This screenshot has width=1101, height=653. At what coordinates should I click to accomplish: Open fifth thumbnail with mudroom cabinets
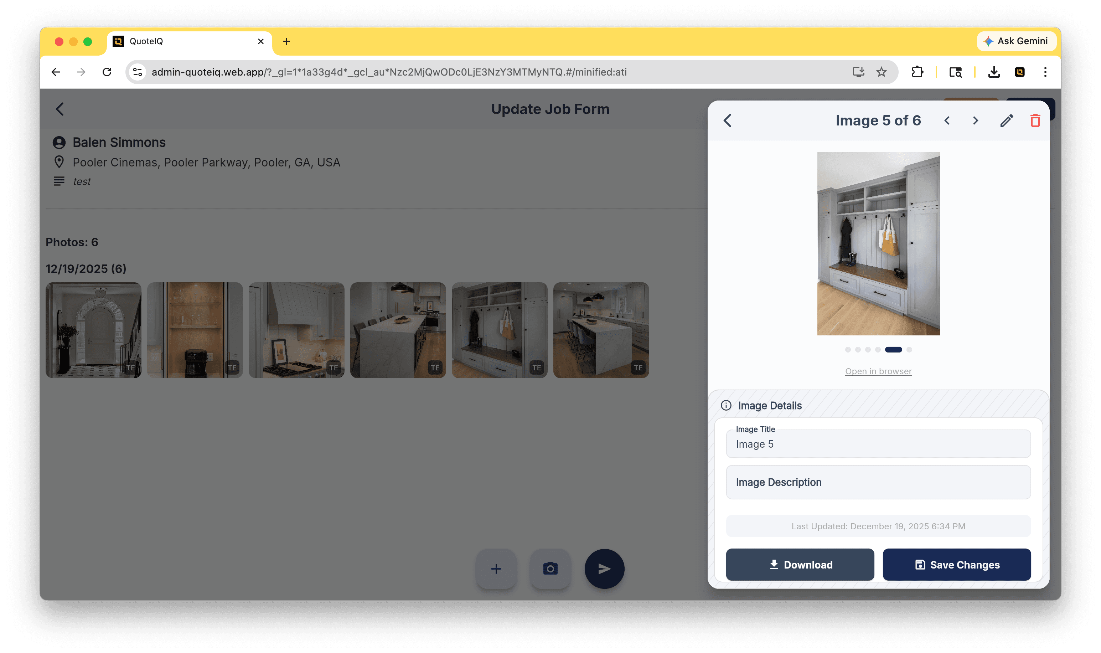500,330
